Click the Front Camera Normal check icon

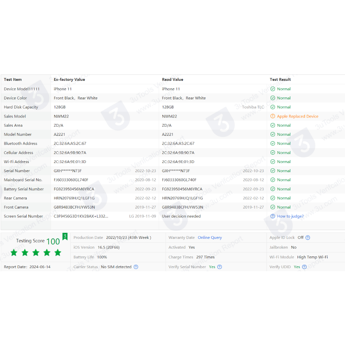click(x=273, y=207)
